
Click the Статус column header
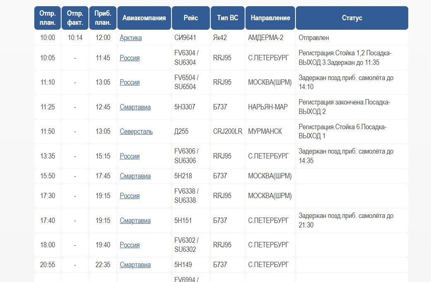coord(352,18)
